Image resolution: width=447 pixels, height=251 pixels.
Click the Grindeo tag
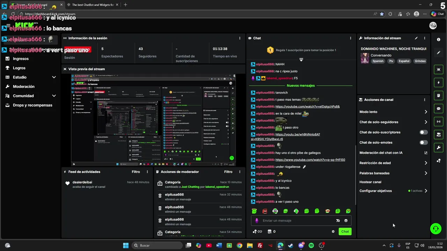[x=420, y=61]
